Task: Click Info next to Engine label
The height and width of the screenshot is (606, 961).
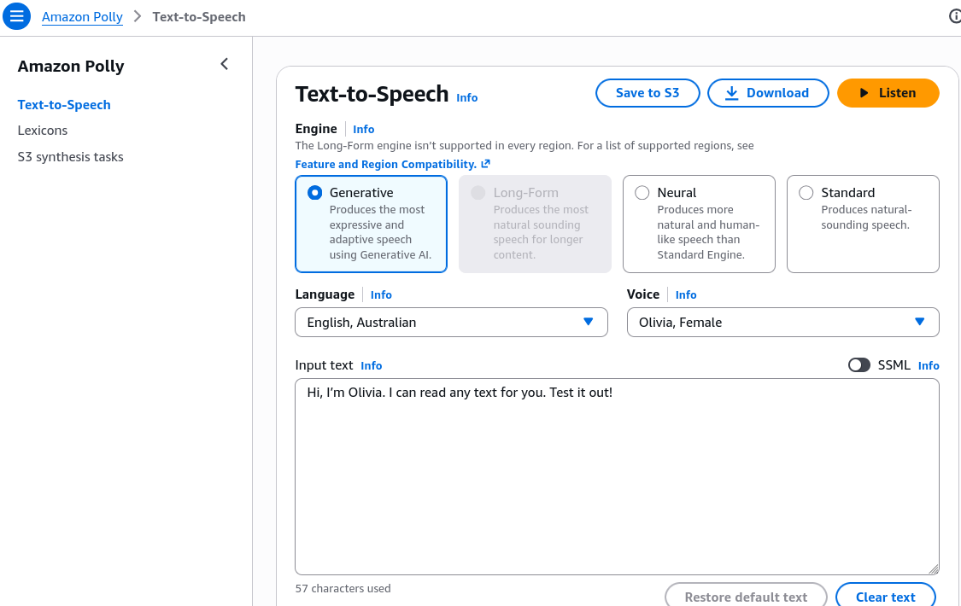Action: click(x=363, y=129)
